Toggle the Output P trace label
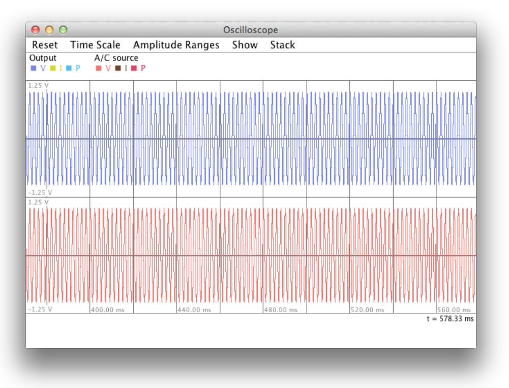 tap(78, 68)
